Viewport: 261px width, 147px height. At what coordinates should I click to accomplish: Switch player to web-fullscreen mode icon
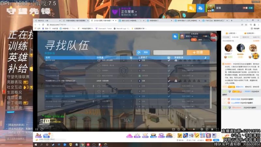pyautogui.click(x=207, y=129)
